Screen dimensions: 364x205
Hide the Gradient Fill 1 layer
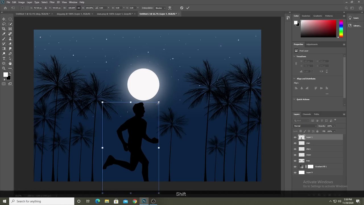[x=295, y=167]
